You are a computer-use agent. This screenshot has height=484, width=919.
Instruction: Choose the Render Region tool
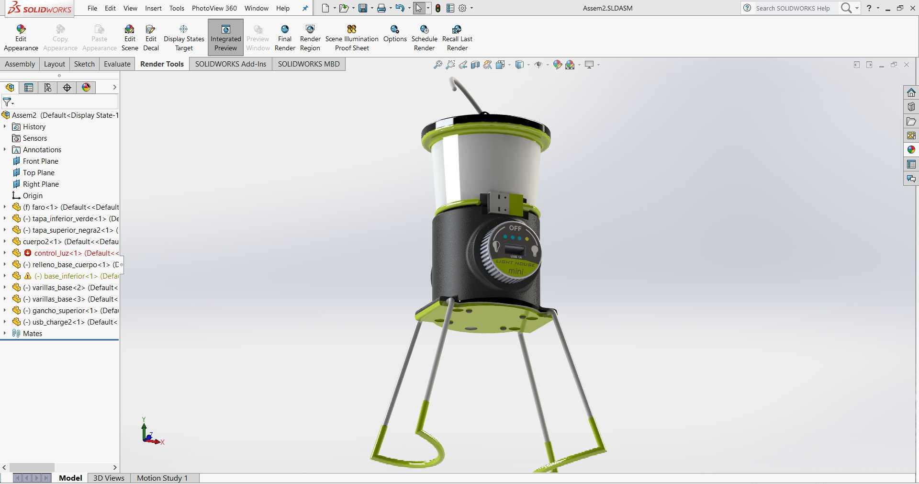[310, 38]
